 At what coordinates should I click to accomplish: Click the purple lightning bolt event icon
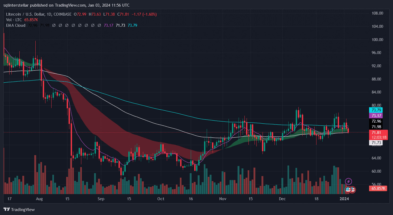(x=348, y=181)
